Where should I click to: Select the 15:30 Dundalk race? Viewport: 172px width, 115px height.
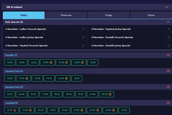point(9,62)
